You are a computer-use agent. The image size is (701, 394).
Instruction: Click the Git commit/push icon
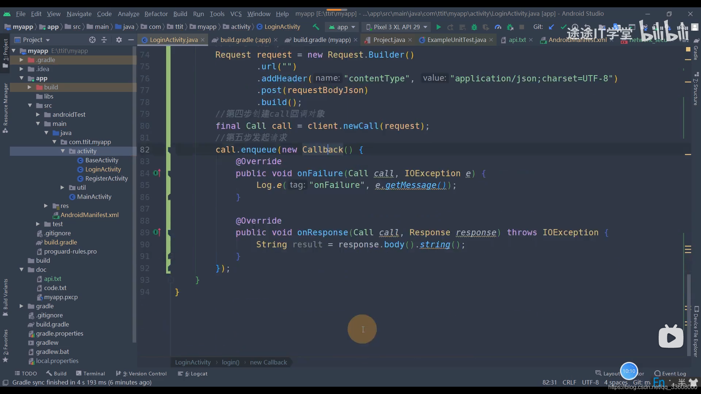(562, 27)
